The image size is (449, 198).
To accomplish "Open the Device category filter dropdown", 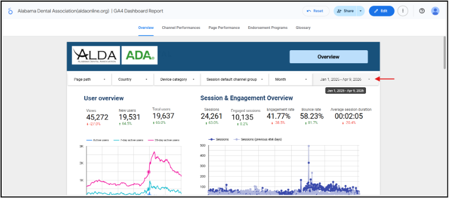I will pos(178,79).
